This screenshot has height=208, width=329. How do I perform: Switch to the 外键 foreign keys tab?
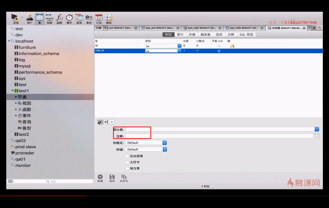tap(192, 34)
